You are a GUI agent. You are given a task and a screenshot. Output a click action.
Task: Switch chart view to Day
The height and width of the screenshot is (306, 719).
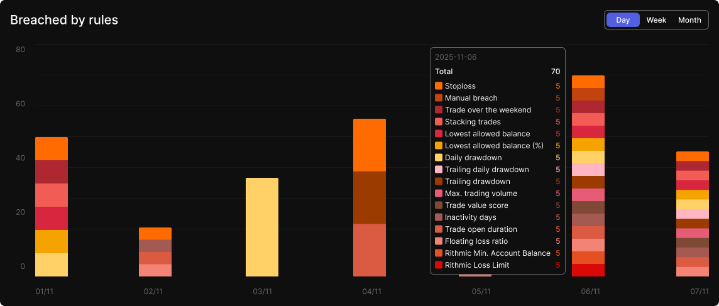623,20
